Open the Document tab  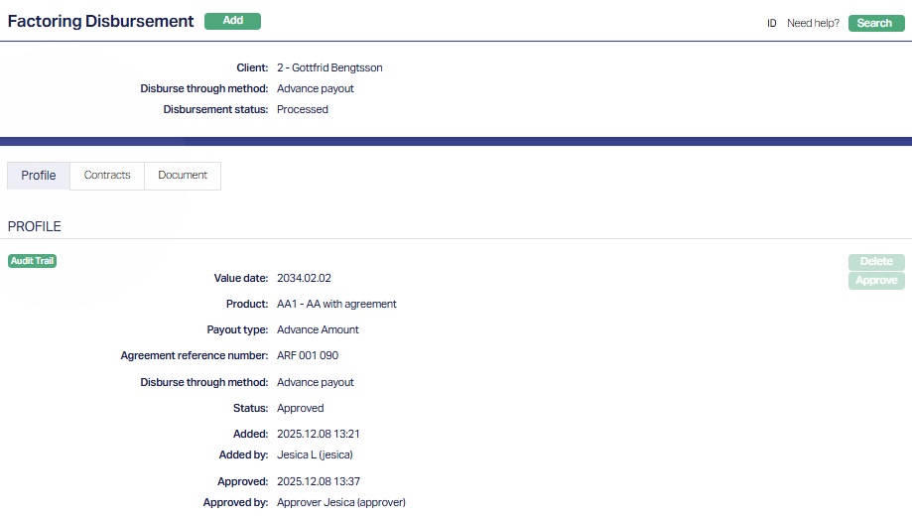point(183,176)
